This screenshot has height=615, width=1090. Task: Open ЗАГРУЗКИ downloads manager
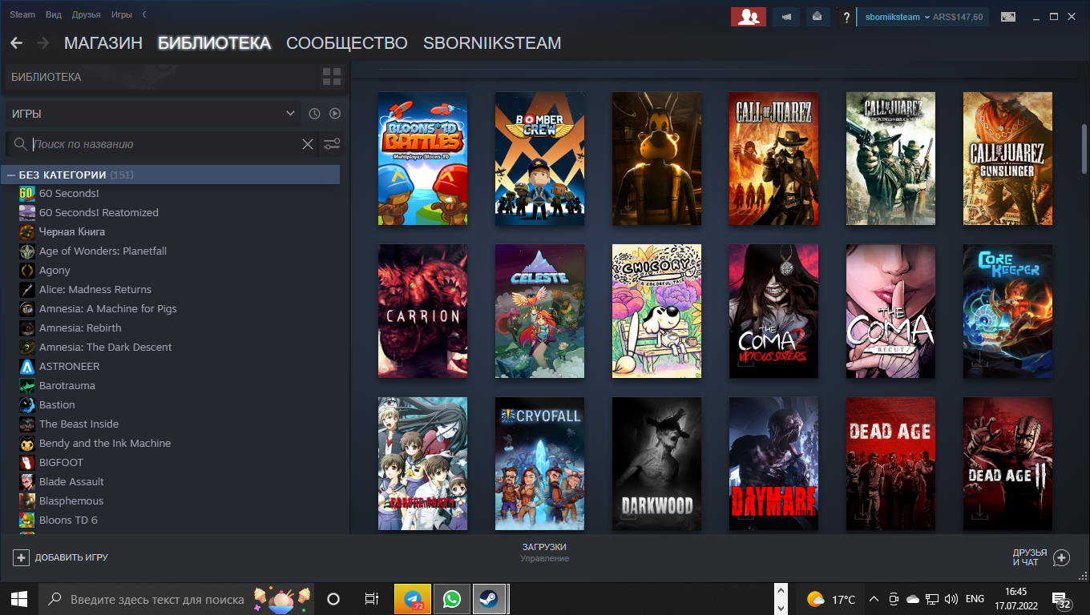tap(544, 552)
